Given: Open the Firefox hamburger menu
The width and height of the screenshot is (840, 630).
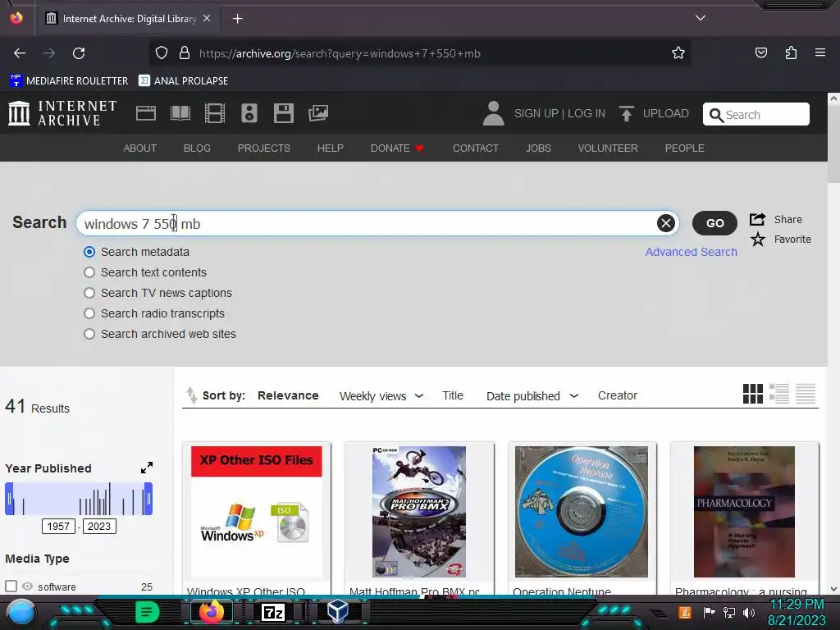Looking at the screenshot, I should (x=820, y=53).
